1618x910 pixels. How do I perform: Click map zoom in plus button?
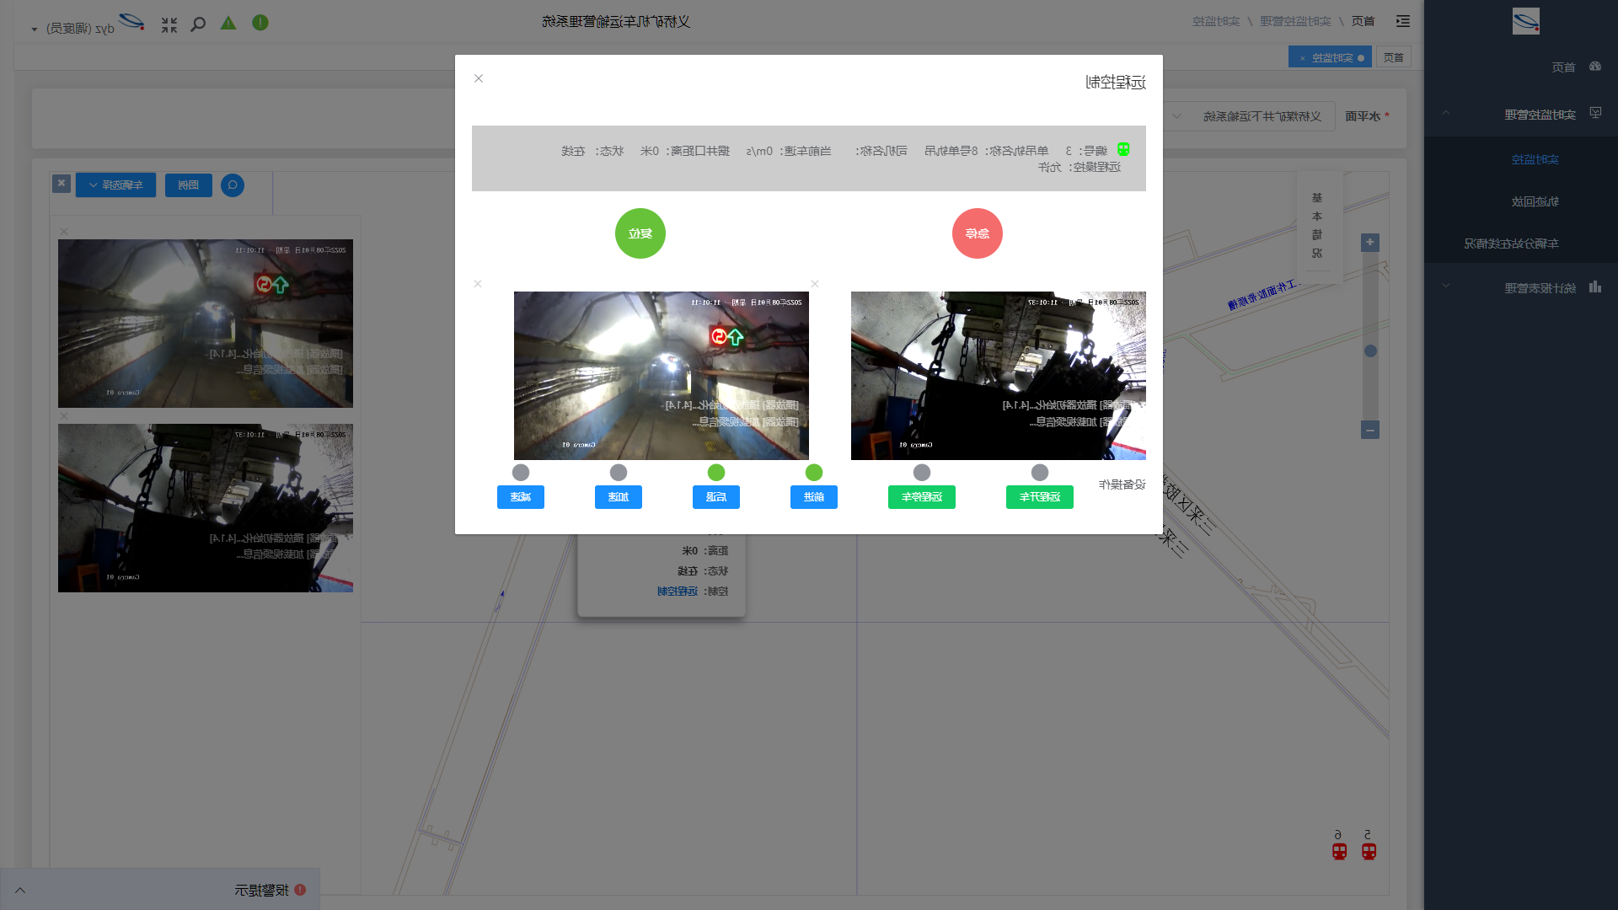click(x=1370, y=243)
